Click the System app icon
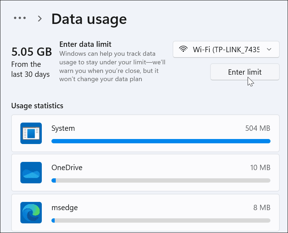The width and height of the screenshot is (288, 233). [x=31, y=133]
